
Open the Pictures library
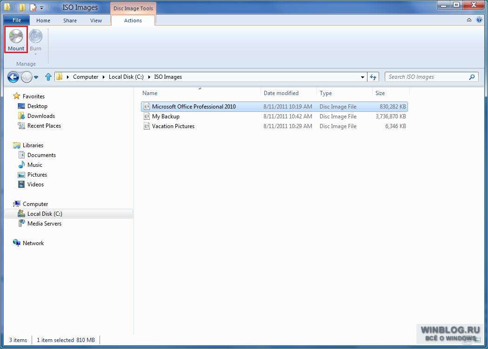click(37, 174)
